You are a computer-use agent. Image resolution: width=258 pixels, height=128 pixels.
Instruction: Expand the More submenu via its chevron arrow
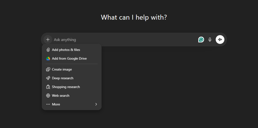pyautogui.click(x=96, y=104)
